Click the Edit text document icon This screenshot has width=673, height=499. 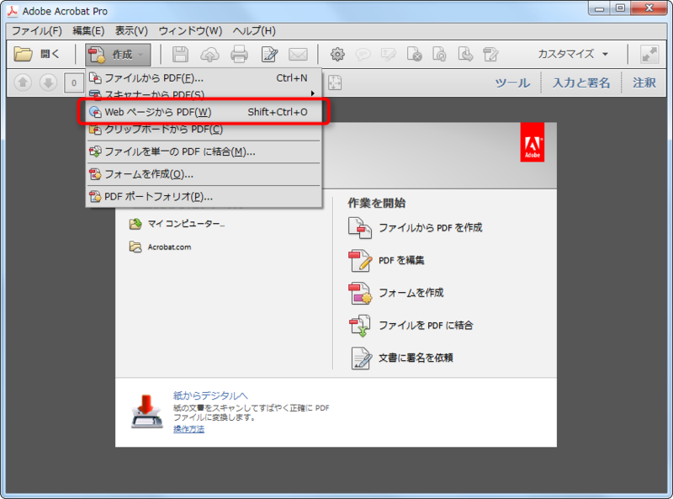pyautogui.click(x=269, y=55)
